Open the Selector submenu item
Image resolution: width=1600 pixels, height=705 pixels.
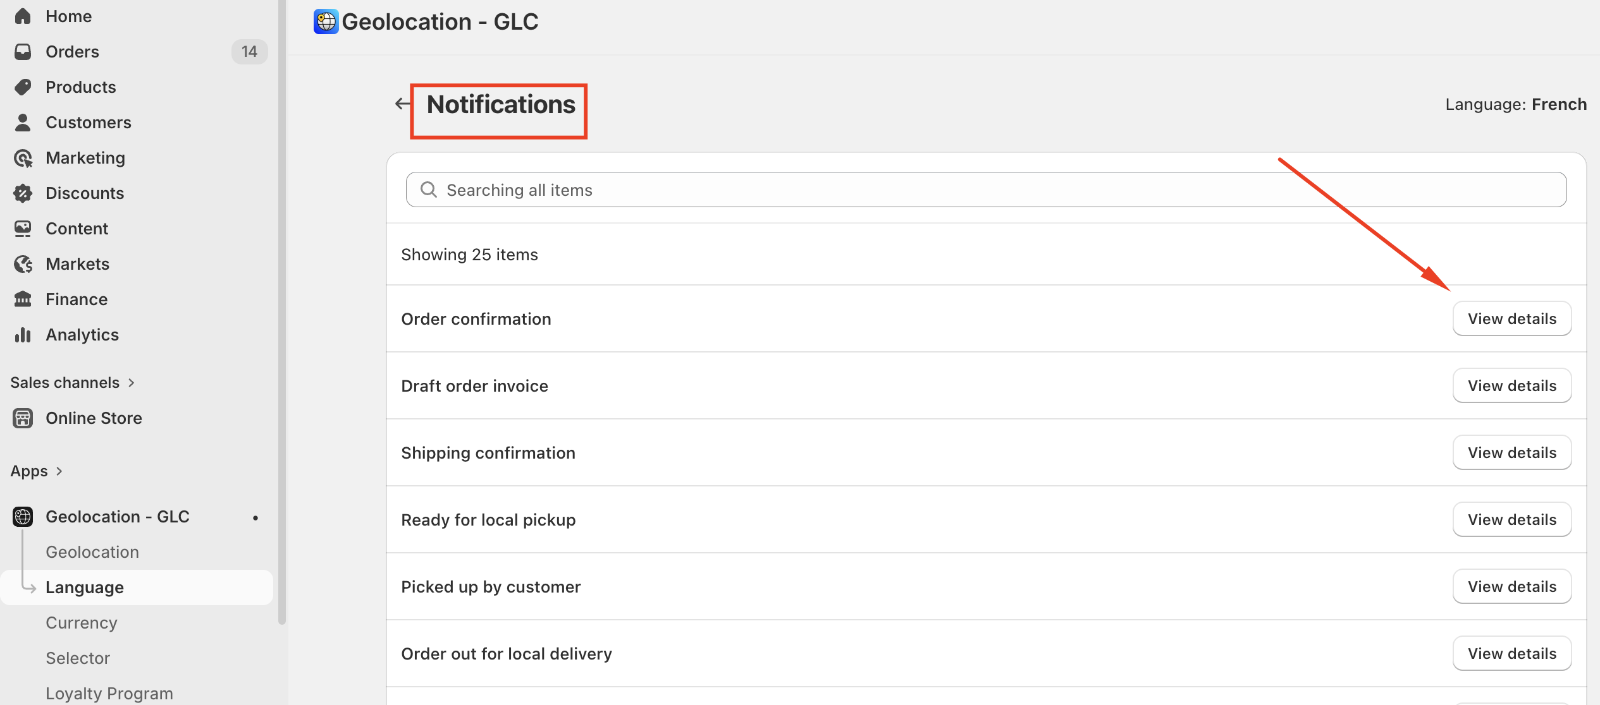pos(78,658)
